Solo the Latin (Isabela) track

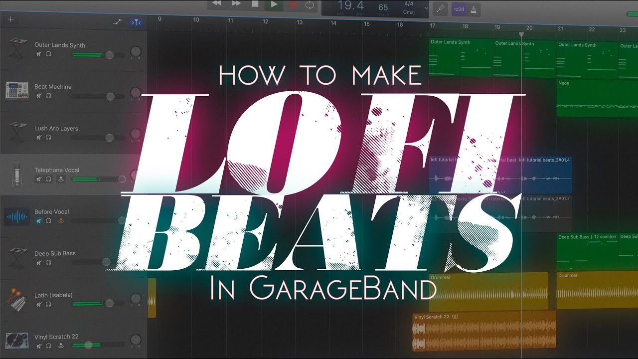[x=48, y=304]
